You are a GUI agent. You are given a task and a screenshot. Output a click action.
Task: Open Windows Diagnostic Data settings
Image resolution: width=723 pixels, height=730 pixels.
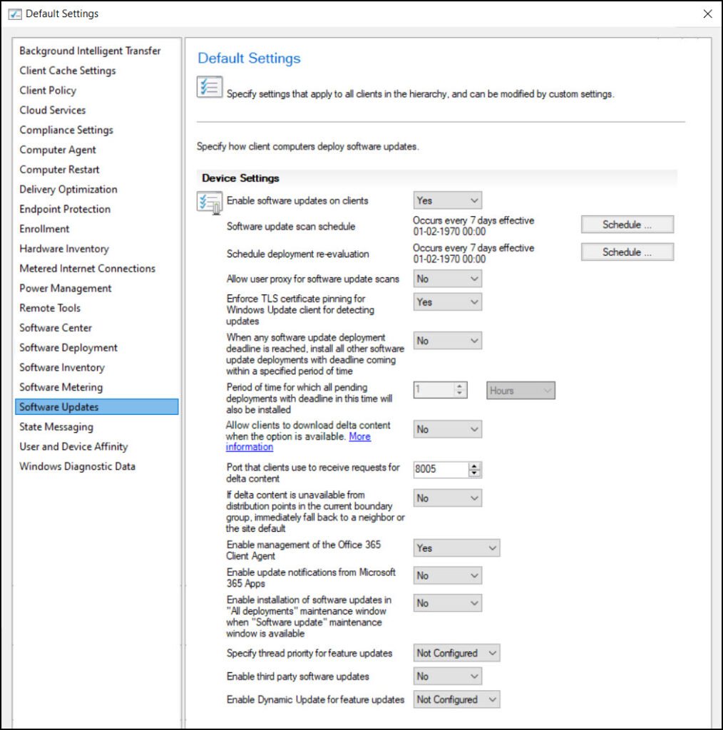[x=77, y=466]
